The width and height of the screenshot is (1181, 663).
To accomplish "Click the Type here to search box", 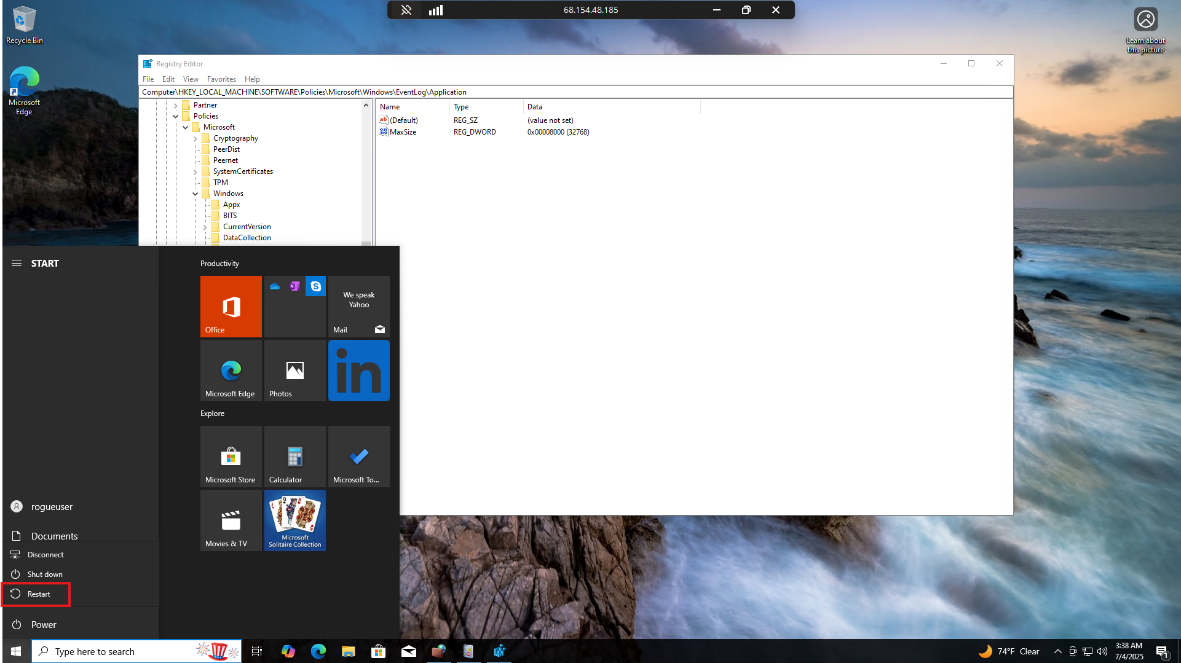I will (x=123, y=651).
